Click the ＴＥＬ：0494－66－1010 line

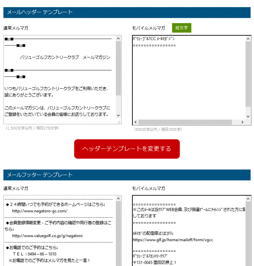point(35,254)
